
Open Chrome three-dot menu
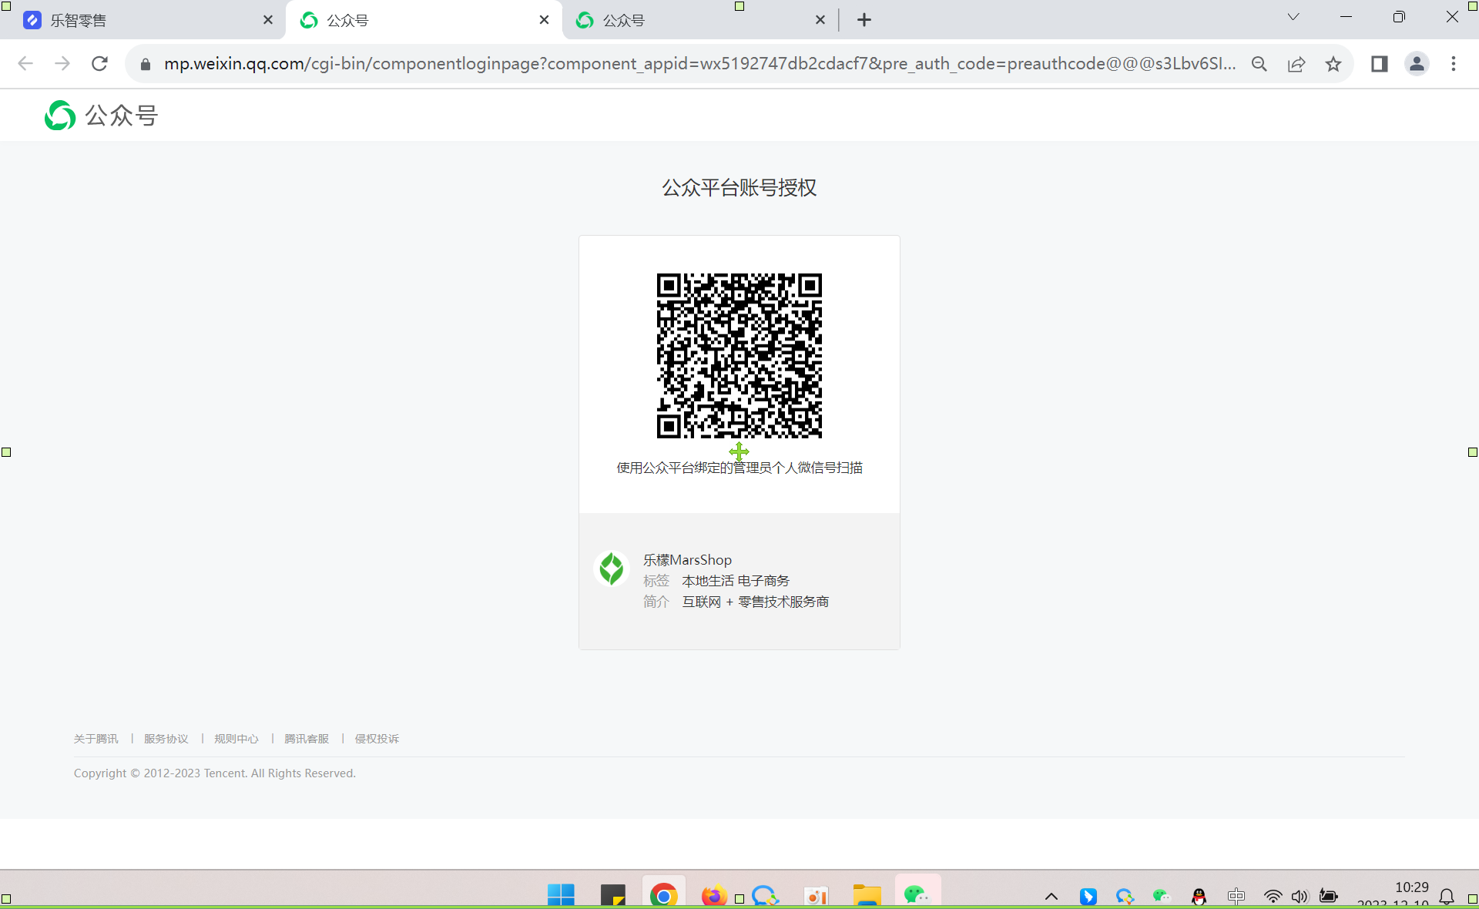click(1454, 64)
